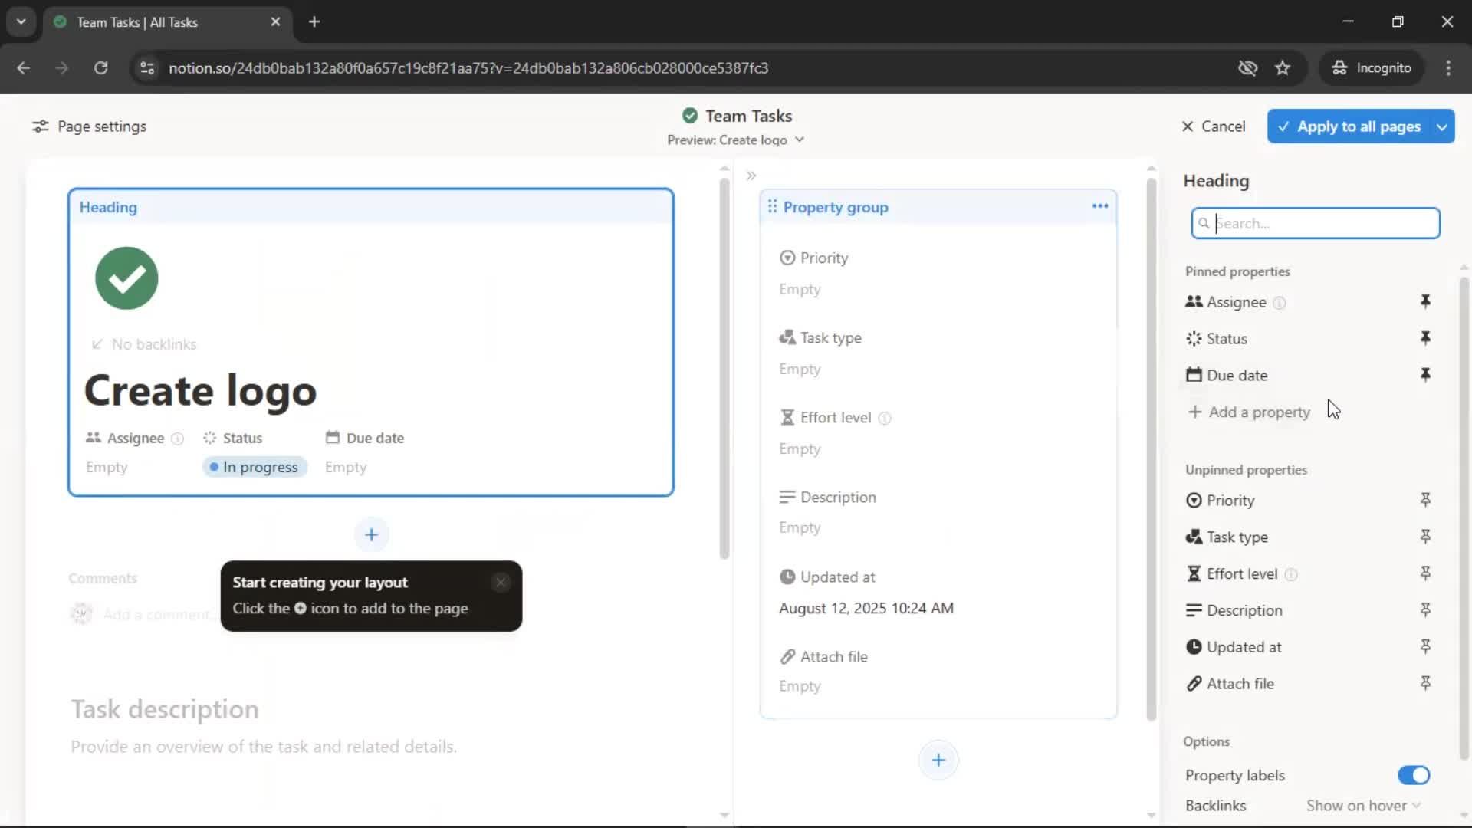Select the Updated at property in Property group

coord(826,577)
